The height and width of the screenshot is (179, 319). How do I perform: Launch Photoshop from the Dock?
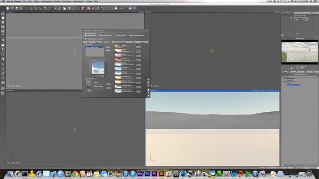pos(147,174)
